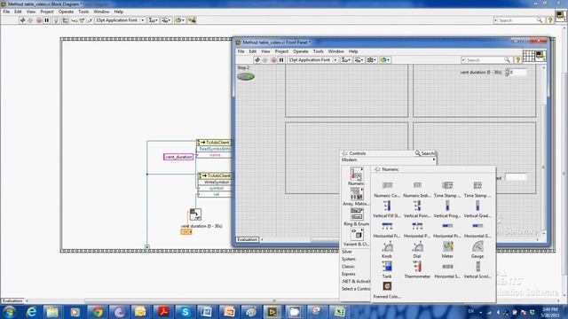Viewport: 568px width, 319px height.
Task: Select Silver category in Controls palette
Action: point(347,252)
